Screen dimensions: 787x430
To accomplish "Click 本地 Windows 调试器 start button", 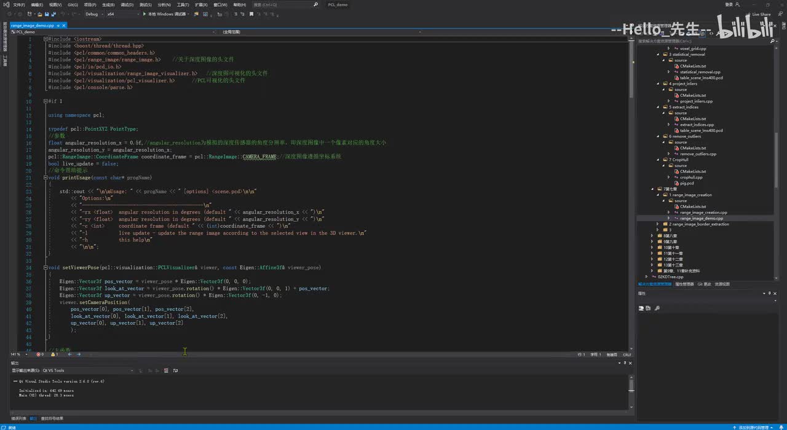I will point(165,14).
